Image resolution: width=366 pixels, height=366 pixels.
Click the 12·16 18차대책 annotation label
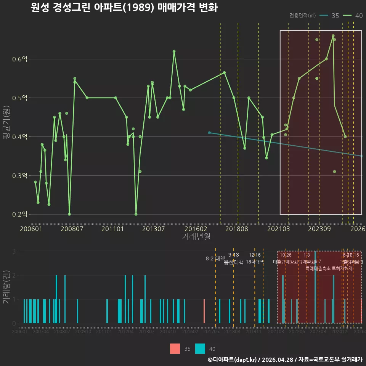tap(255, 258)
